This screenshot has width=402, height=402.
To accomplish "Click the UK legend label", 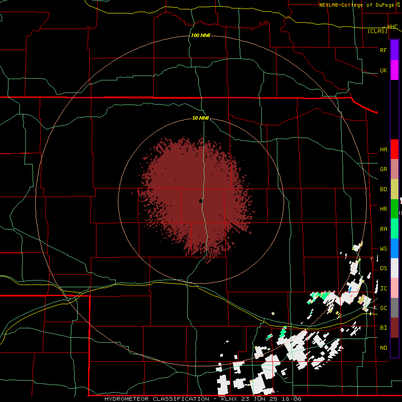I will point(383,71).
